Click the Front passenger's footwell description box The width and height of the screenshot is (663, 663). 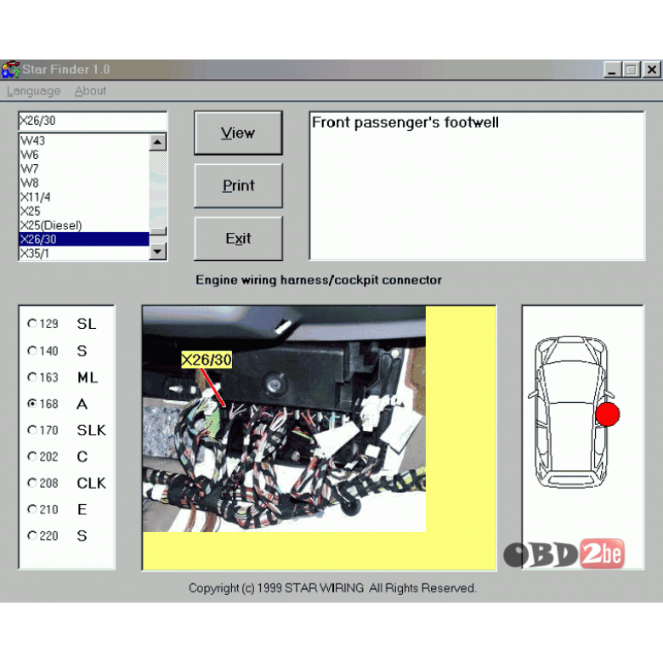coord(477,185)
